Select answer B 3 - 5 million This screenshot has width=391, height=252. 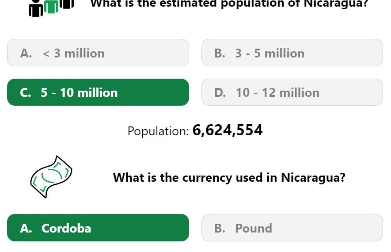pos(292,53)
